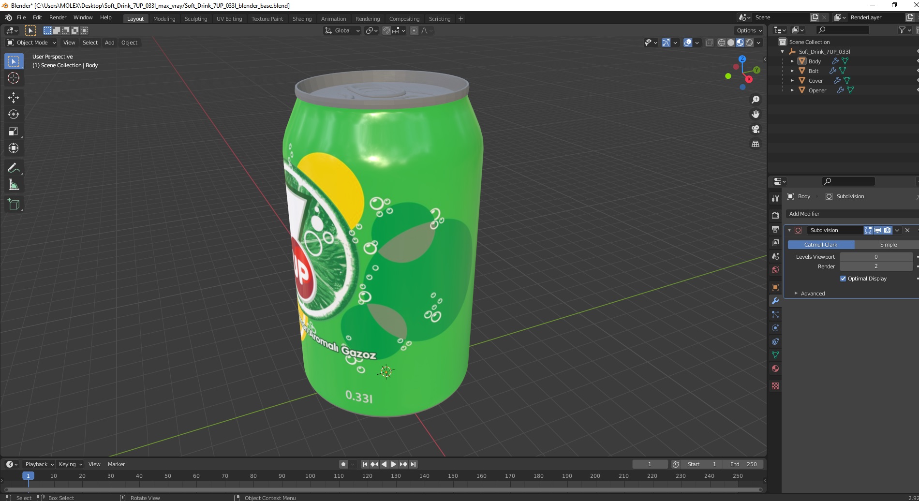919x501 pixels.
Task: Jump to the timeline end frame
Action: [x=413, y=464]
